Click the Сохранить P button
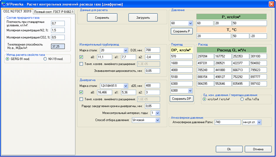 182,31
